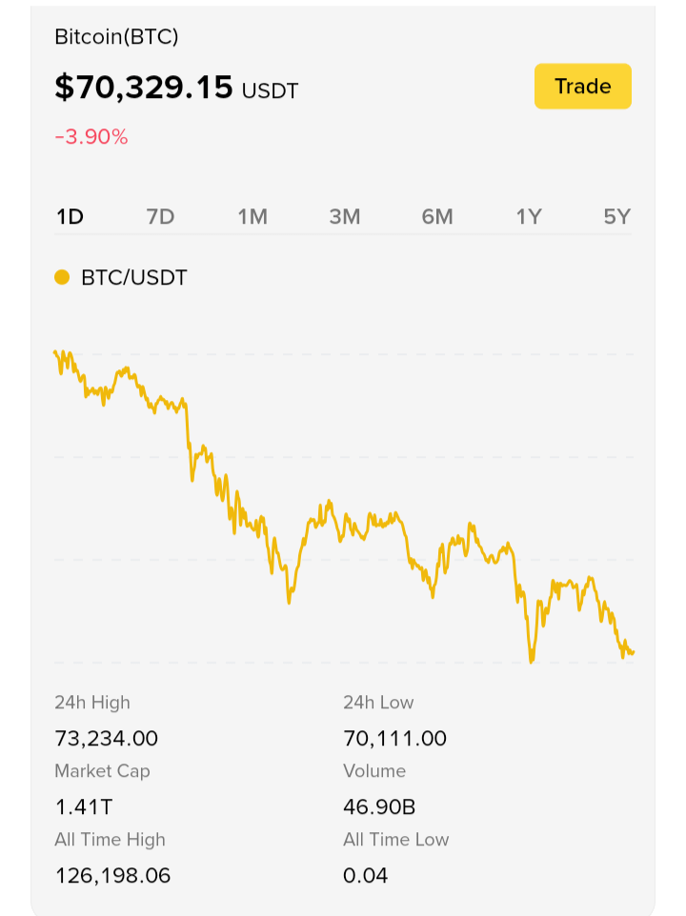686x916 pixels.
Task: Select the 3M time range
Action: (x=345, y=217)
